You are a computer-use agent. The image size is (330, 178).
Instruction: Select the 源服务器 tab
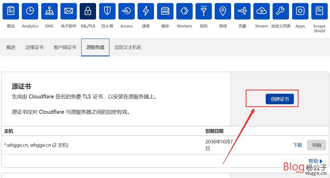pos(95,47)
